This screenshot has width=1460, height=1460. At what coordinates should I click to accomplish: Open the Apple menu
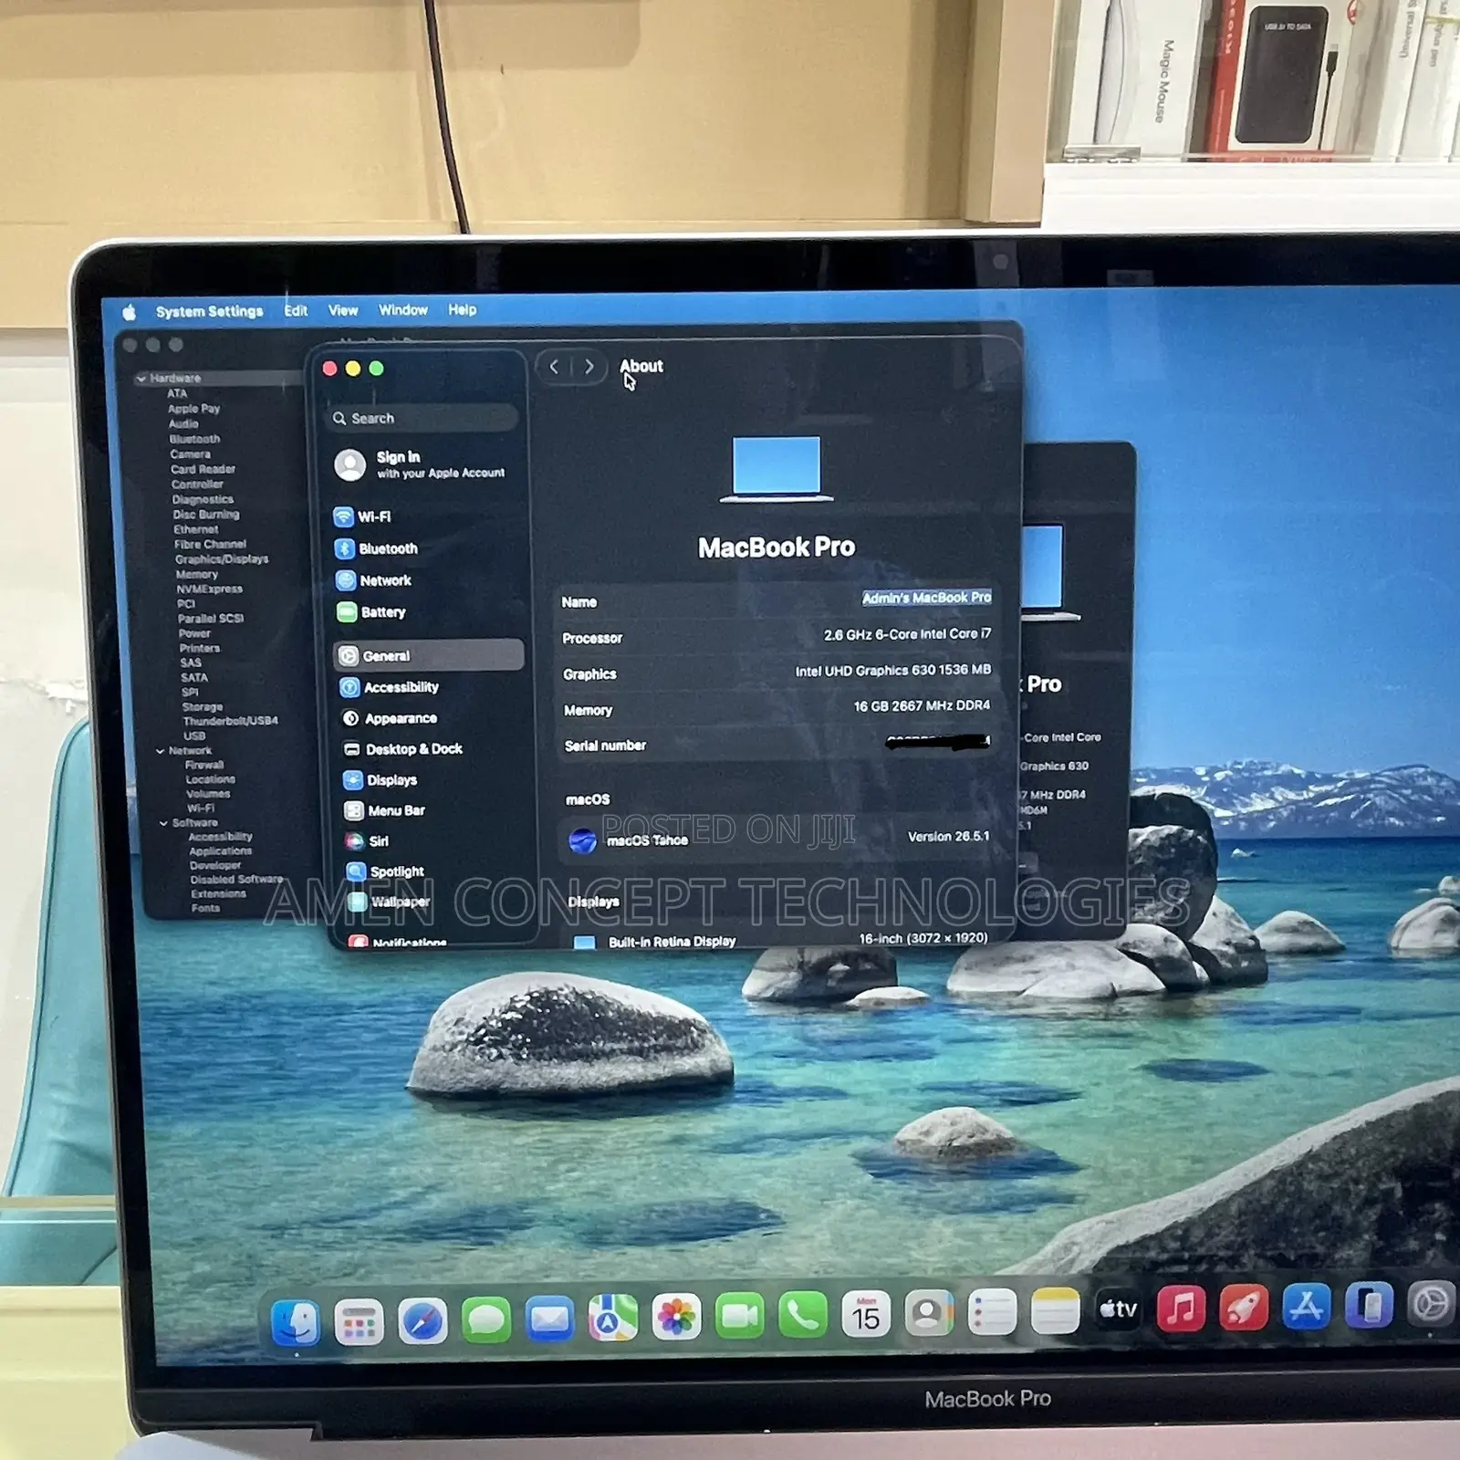pyautogui.click(x=130, y=312)
